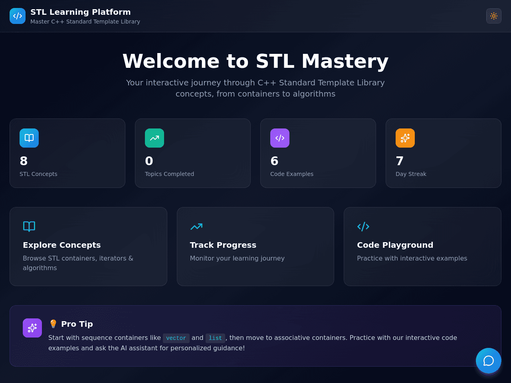
Task: Select the list code tag
Action: [216, 338]
